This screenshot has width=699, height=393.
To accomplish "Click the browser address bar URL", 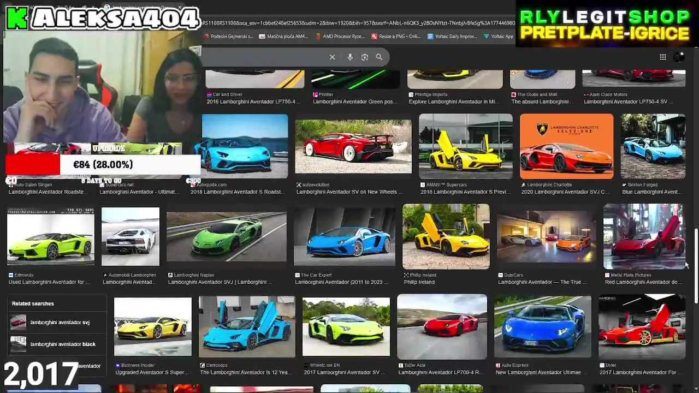I will [358, 23].
